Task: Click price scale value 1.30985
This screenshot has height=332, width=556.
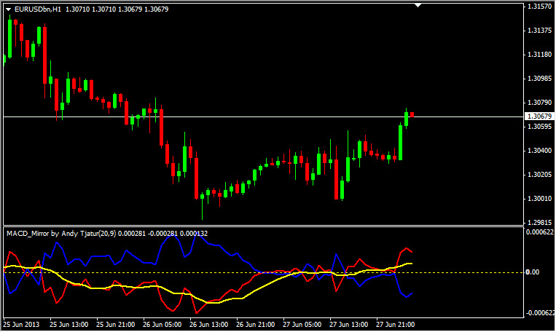Action: coord(539,79)
